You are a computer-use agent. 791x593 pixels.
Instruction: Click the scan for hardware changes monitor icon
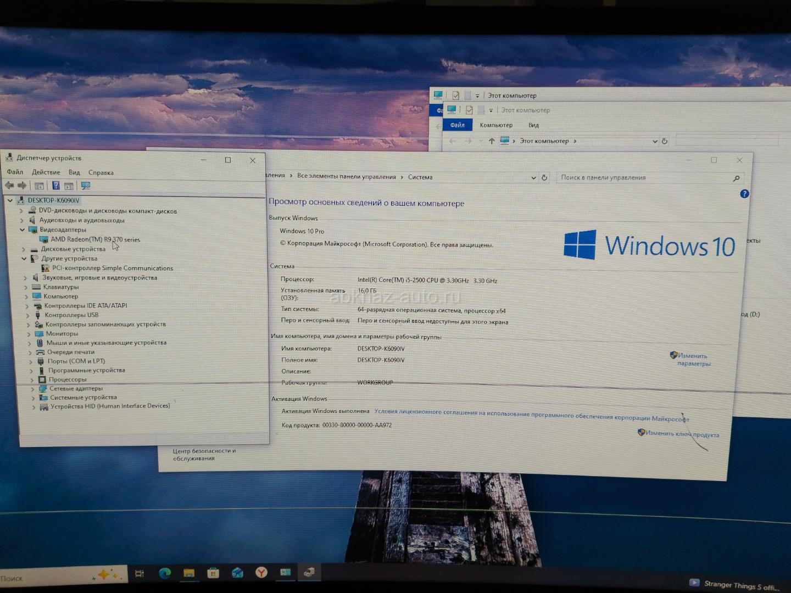(x=85, y=186)
